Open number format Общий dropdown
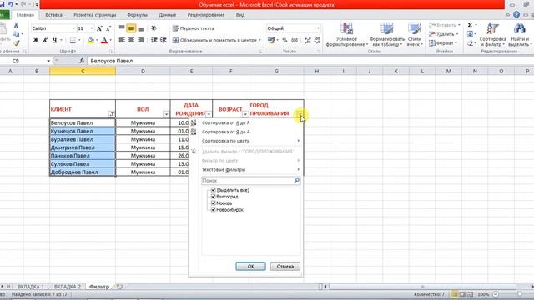 tap(318, 28)
